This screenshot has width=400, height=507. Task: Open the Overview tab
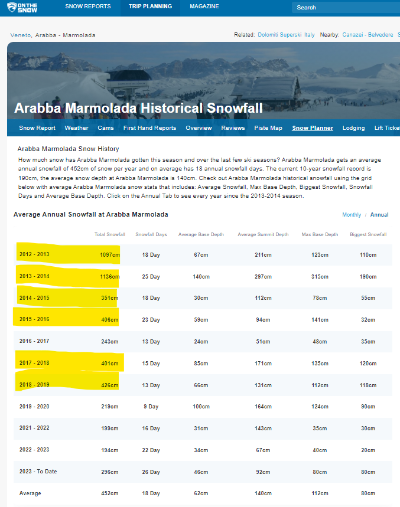[x=199, y=127]
